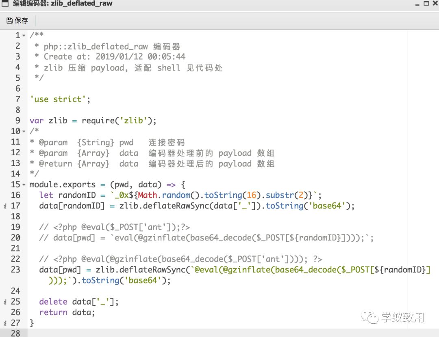Image resolution: width=439 pixels, height=337 pixels.
Task: Click the require('zlib') call on line 9
Action: [x=117, y=121]
